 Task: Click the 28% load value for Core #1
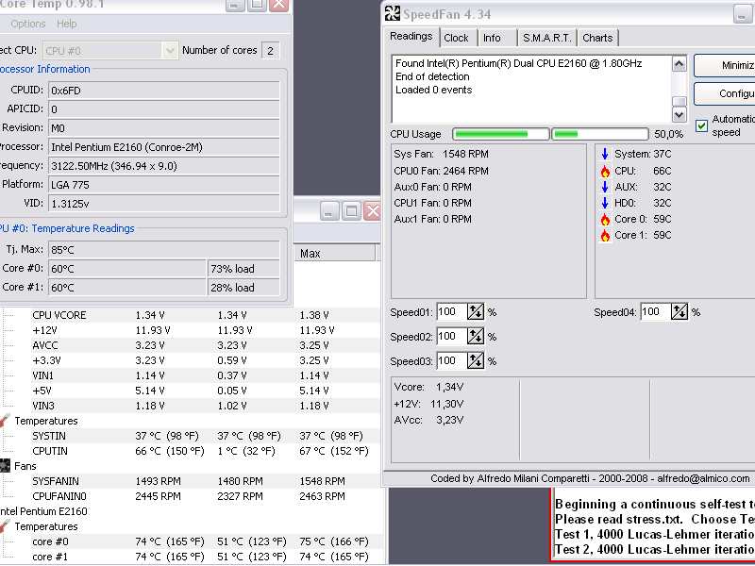click(243, 288)
